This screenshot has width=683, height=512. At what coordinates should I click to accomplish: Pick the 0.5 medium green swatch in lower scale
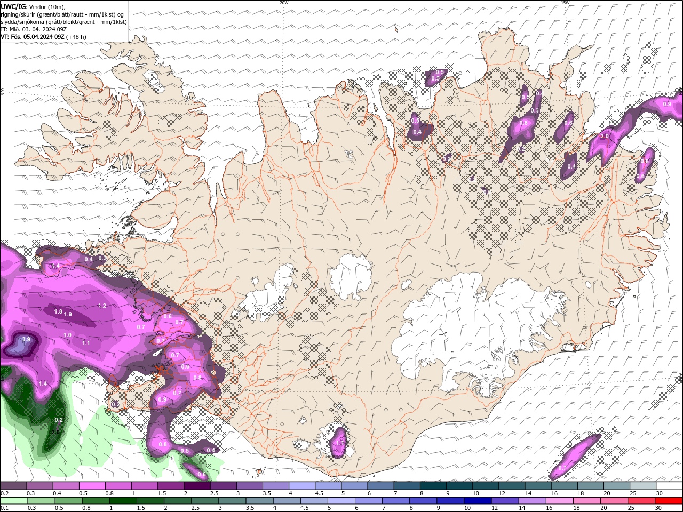[68, 500]
